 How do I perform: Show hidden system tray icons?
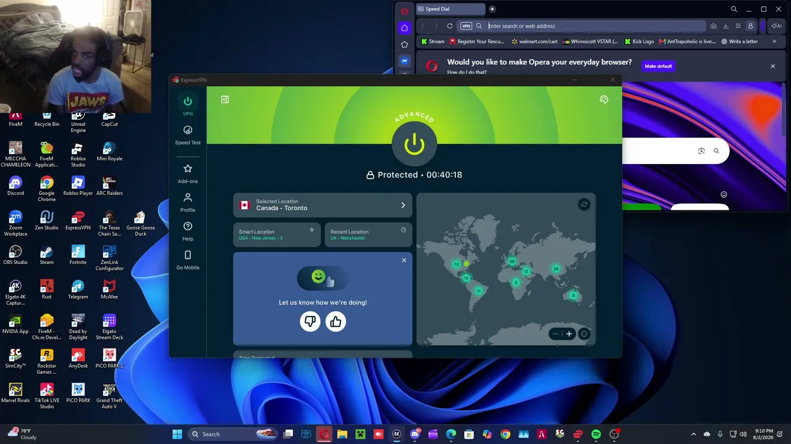[x=693, y=434]
